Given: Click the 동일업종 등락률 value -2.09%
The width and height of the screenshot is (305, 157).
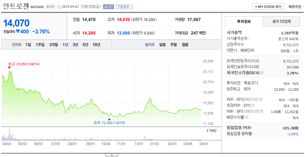Looking at the screenshot, I should pyautogui.click(x=293, y=134).
